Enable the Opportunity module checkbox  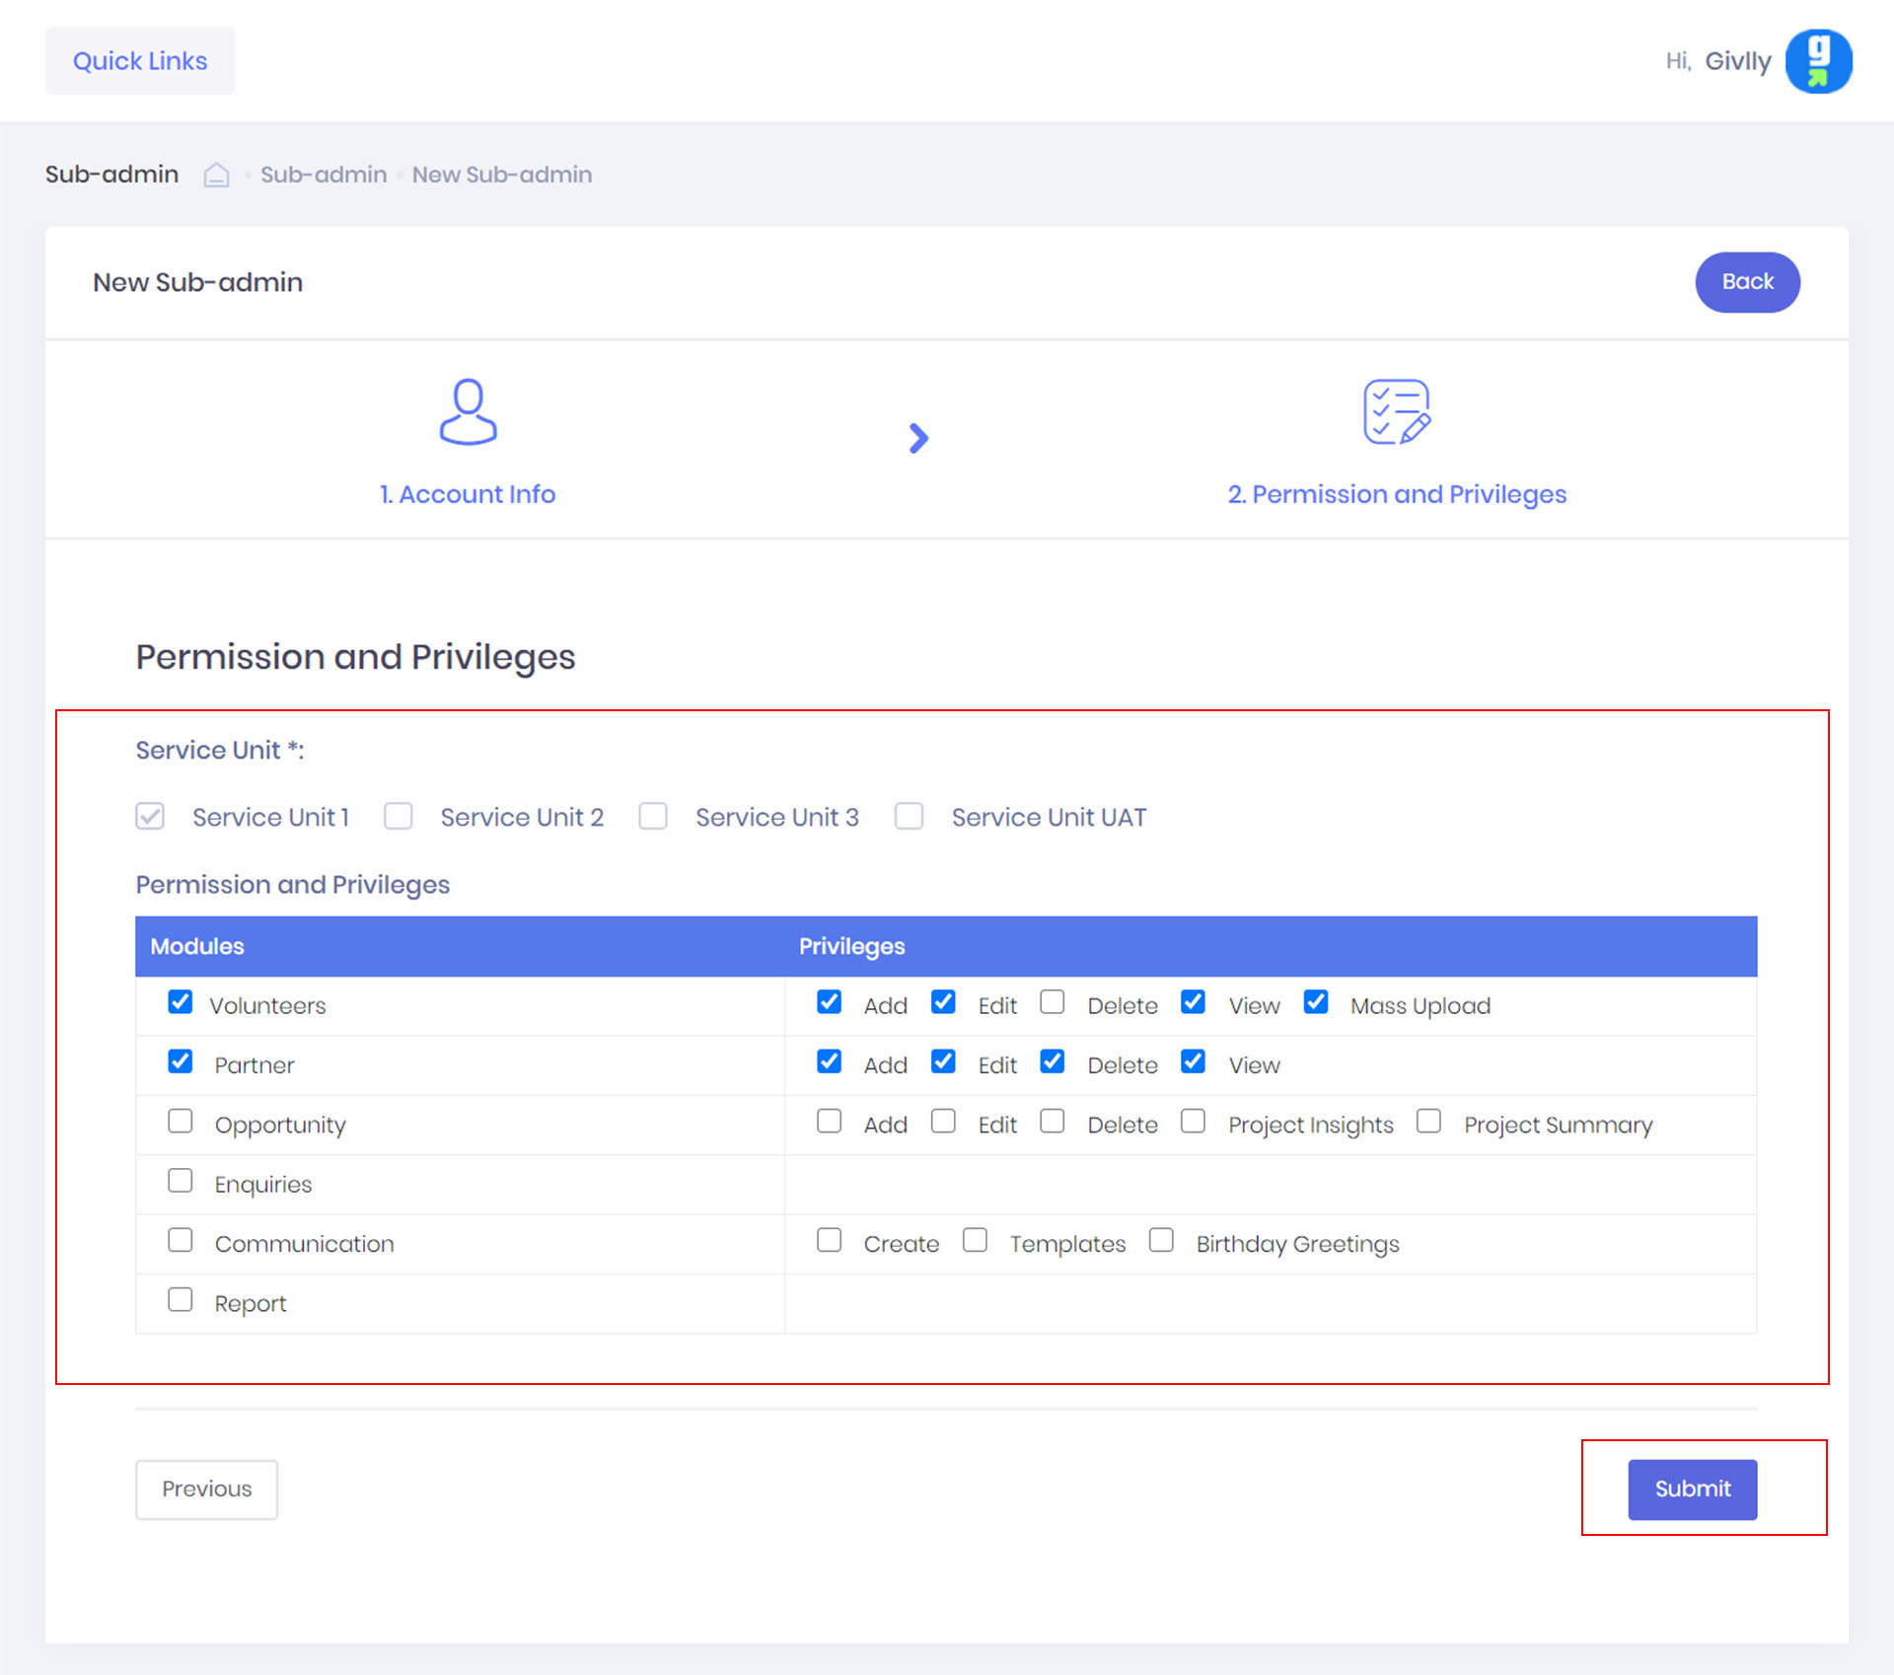coord(181,1122)
